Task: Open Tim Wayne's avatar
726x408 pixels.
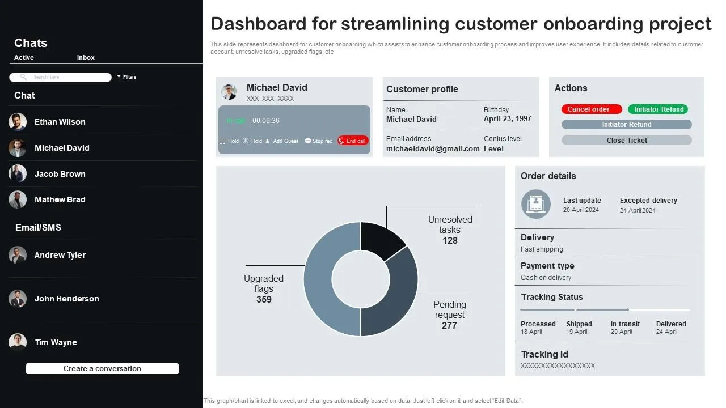Action: (x=18, y=342)
